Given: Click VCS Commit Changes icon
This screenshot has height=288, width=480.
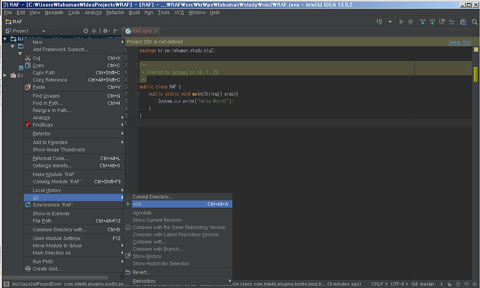Looking at the screenshot, I should pyautogui.click(x=432, y=22).
